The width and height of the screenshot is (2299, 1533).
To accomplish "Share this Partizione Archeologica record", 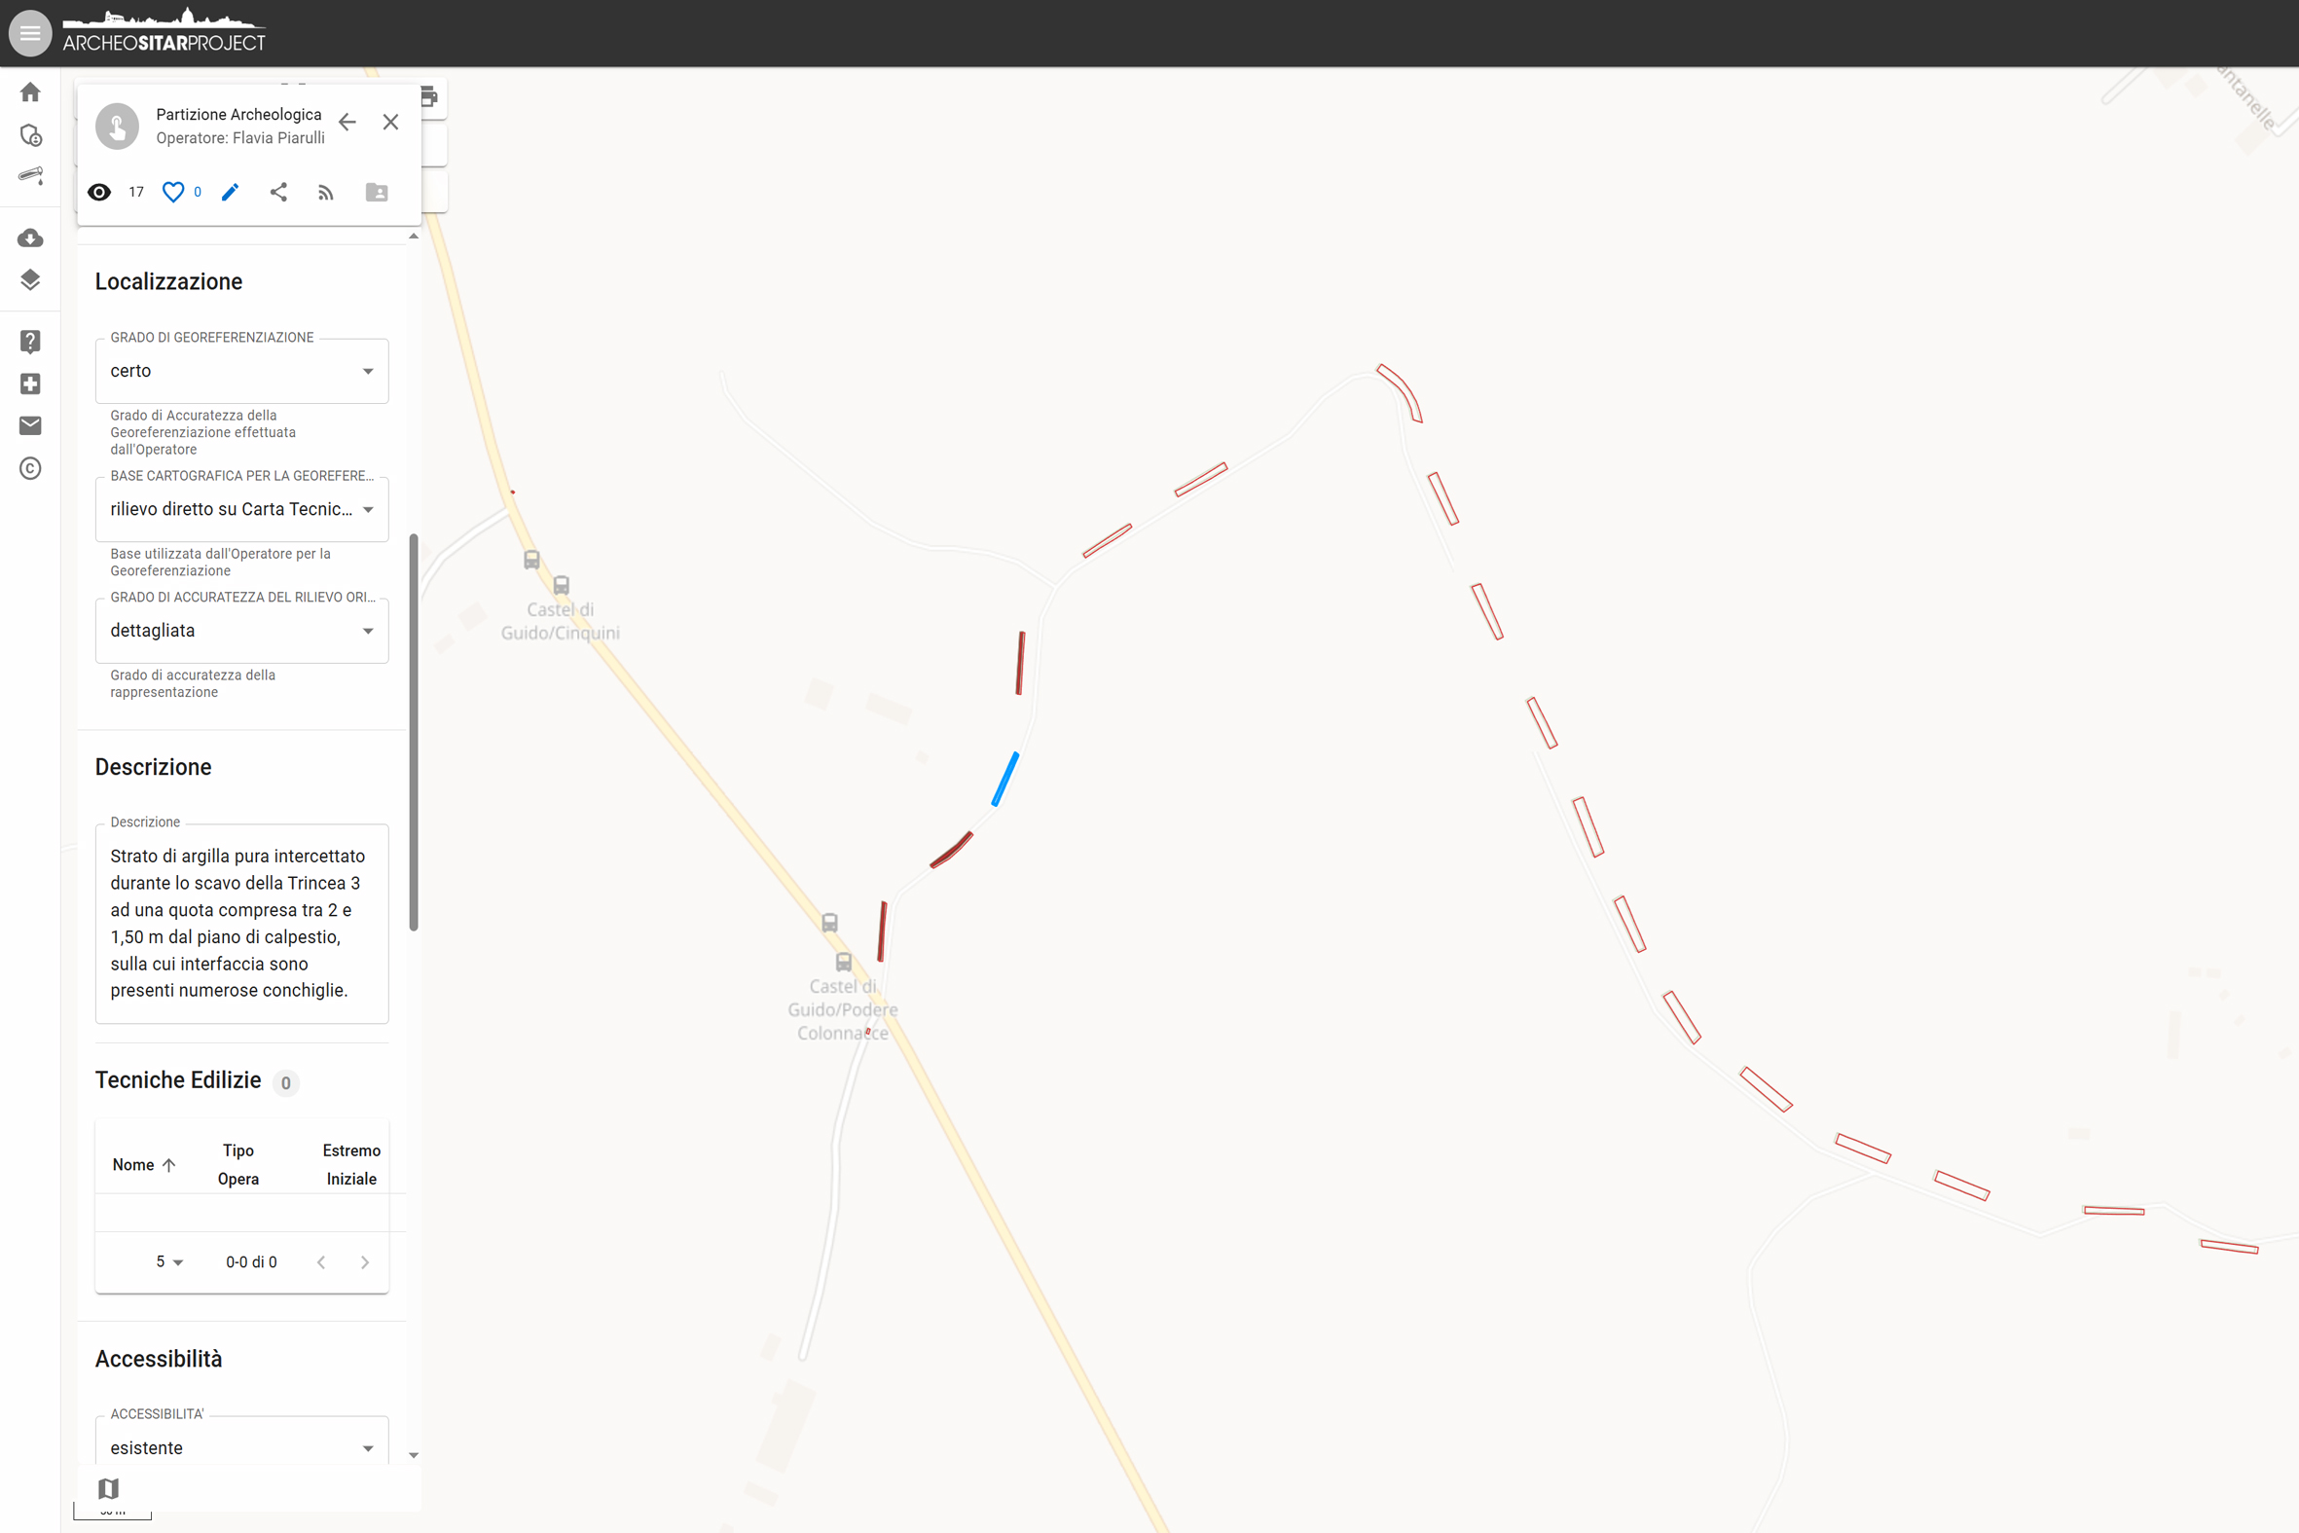I will tap(278, 192).
